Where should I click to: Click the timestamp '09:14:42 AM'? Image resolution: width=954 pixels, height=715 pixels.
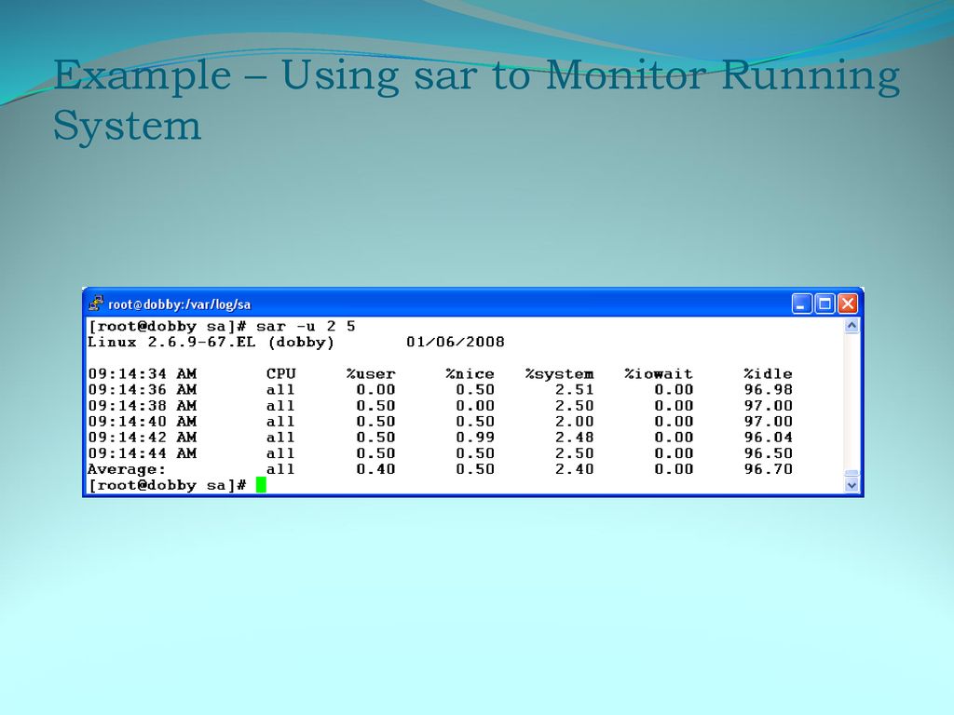[x=143, y=438]
